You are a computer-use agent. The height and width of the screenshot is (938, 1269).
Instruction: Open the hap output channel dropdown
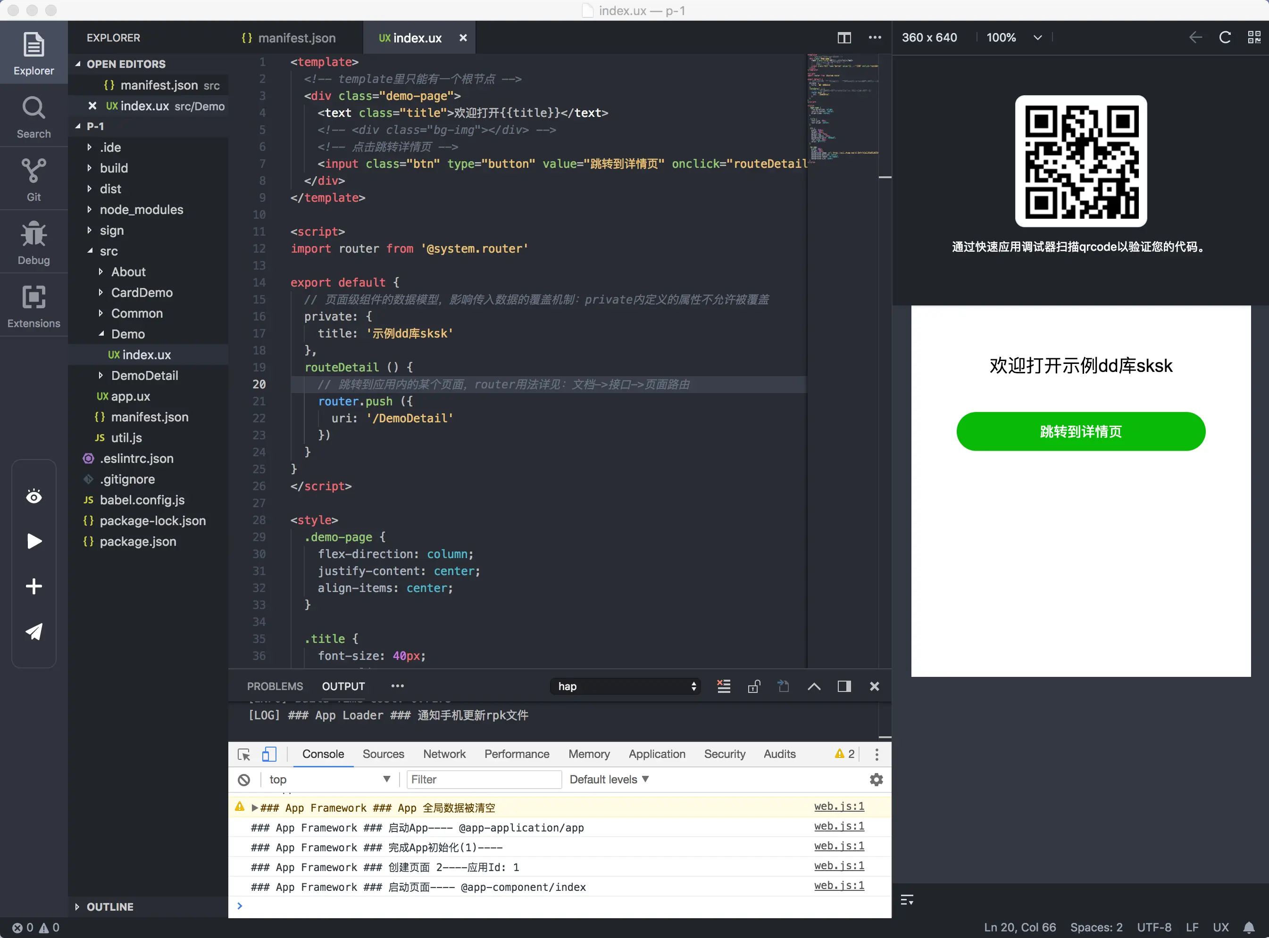pyautogui.click(x=625, y=686)
